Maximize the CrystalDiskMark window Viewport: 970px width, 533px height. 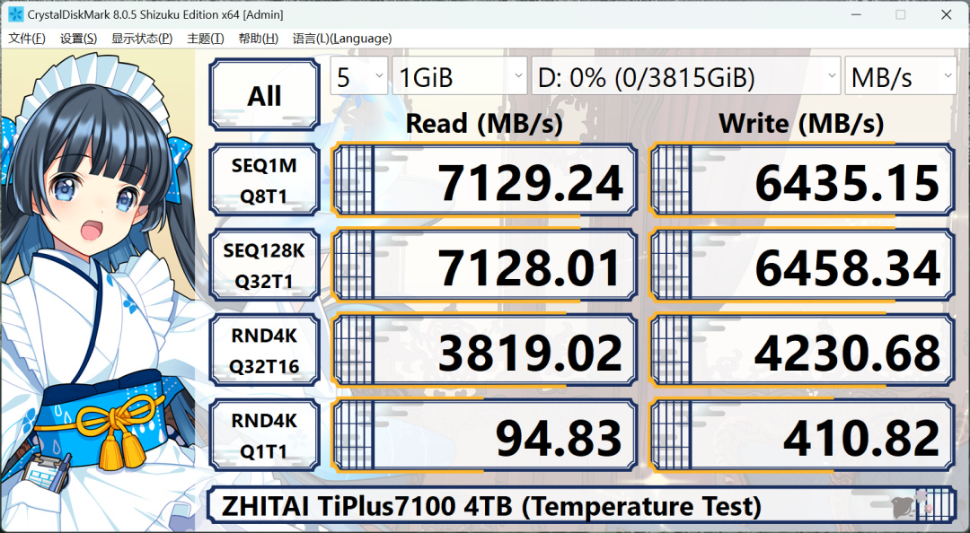click(901, 14)
